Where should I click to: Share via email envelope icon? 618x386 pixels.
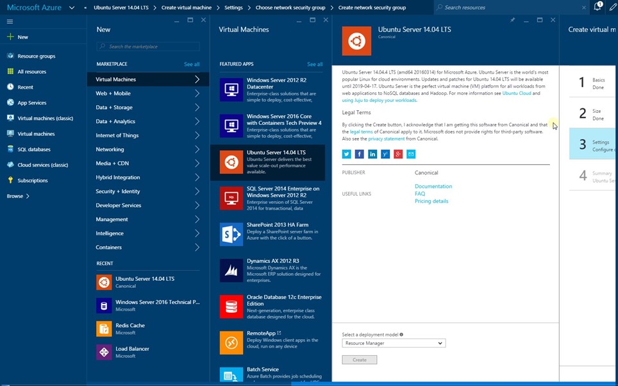click(x=411, y=154)
